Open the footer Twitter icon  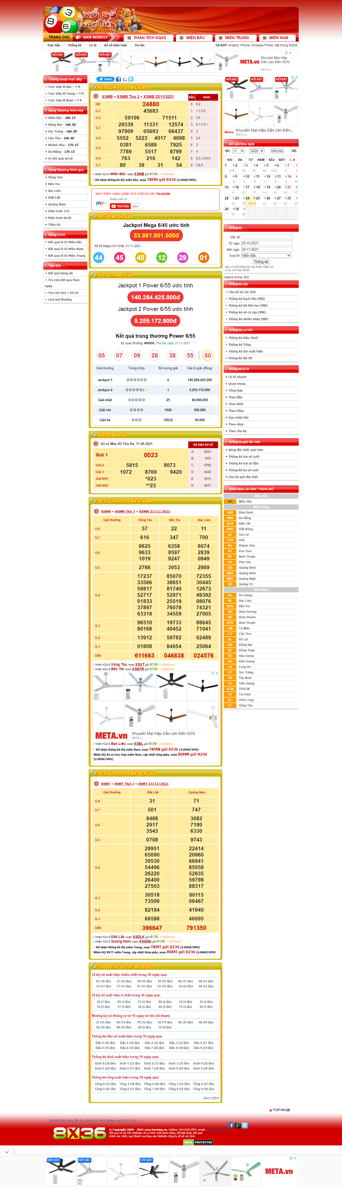coord(245,1125)
